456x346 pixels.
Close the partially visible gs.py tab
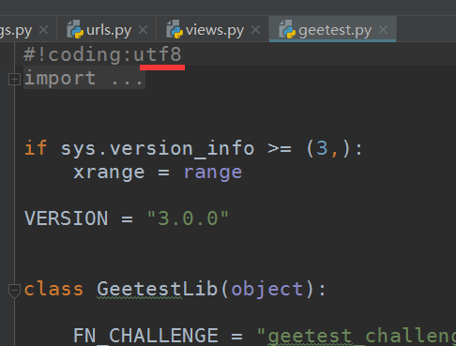tap(43, 30)
